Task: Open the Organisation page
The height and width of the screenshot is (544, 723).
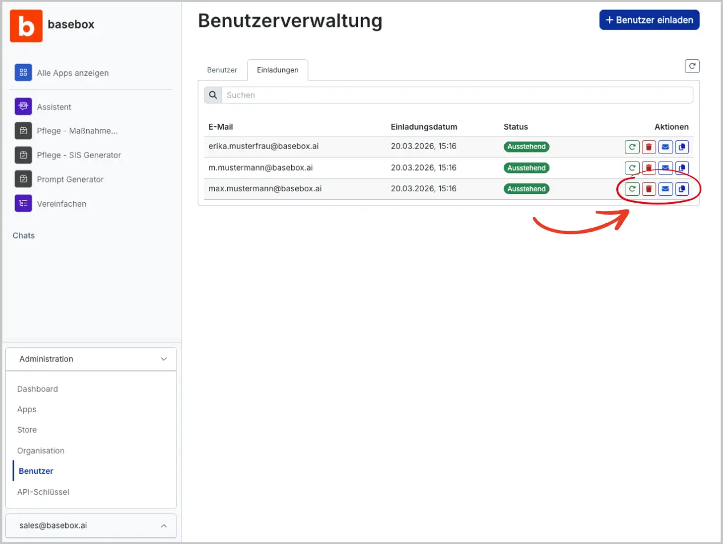Action: [41, 450]
